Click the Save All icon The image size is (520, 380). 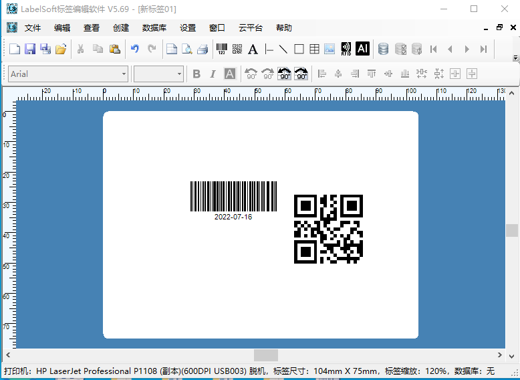[45, 49]
